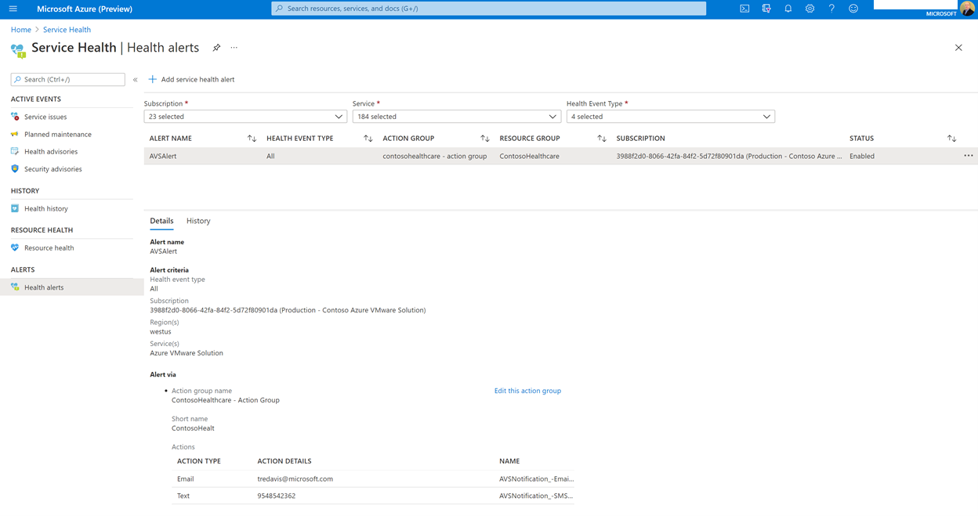Click tredavis@microsoft.com action detail
This screenshot has height=516, width=978.
tap(295, 478)
